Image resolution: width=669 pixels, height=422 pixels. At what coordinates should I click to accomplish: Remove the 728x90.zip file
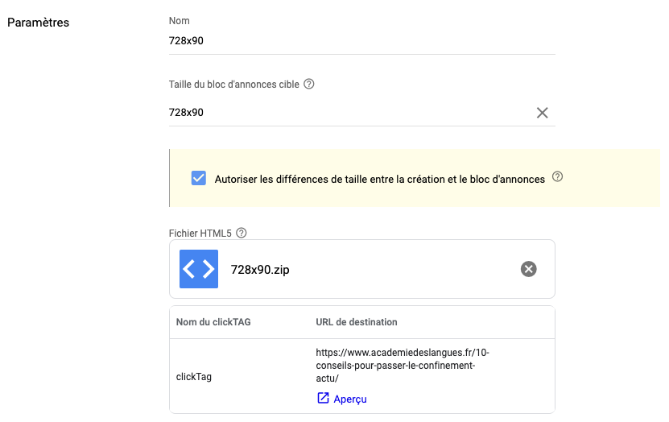pos(528,269)
